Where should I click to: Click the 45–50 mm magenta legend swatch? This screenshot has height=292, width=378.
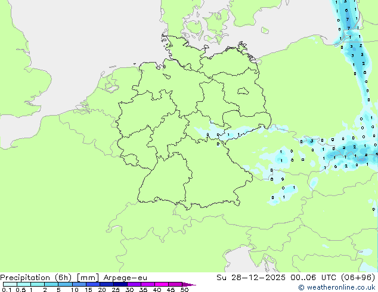tap(175, 284)
